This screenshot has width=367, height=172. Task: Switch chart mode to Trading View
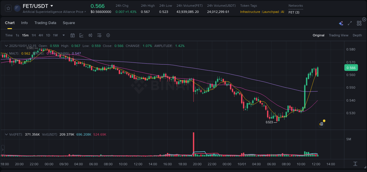pyautogui.click(x=339, y=35)
